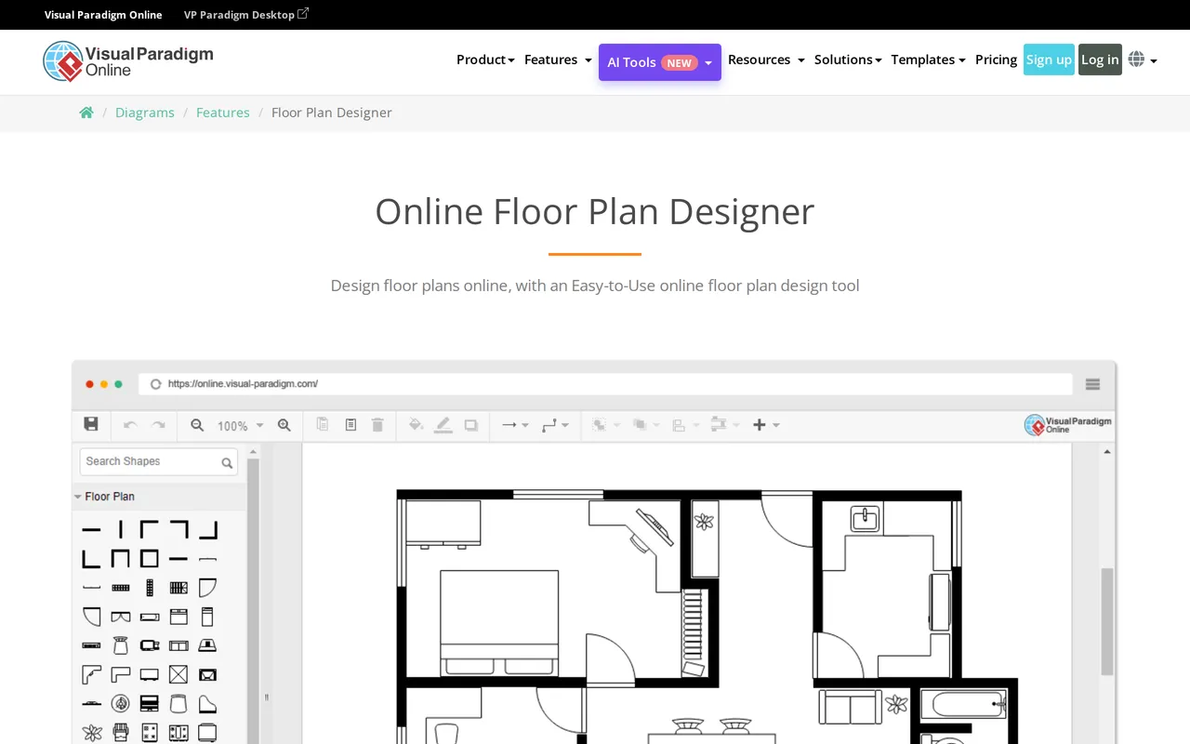Click the Zoom Out magnifier icon
The height and width of the screenshot is (744, 1190).
pos(197,425)
